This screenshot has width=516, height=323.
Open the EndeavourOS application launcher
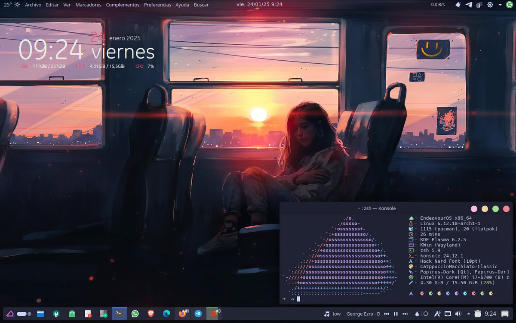tap(10, 314)
